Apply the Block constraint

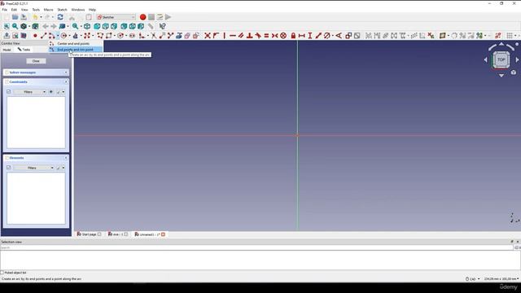283,36
